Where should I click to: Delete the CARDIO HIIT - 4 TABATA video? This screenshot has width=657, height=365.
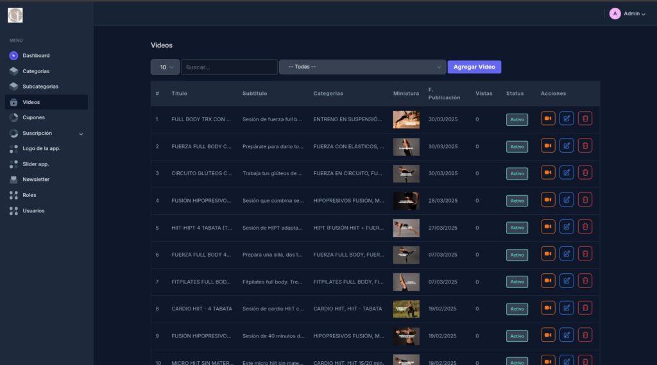pyautogui.click(x=585, y=308)
